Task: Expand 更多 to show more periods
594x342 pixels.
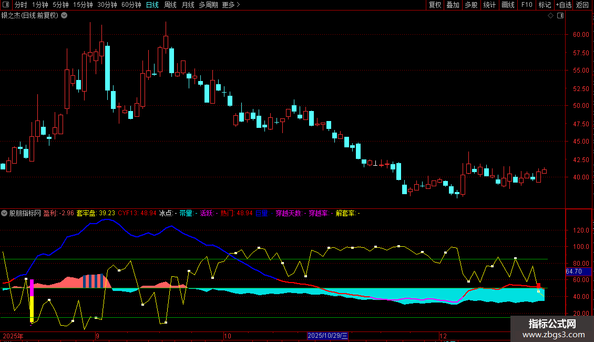Action: pyautogui.click(x=231, y=5)
